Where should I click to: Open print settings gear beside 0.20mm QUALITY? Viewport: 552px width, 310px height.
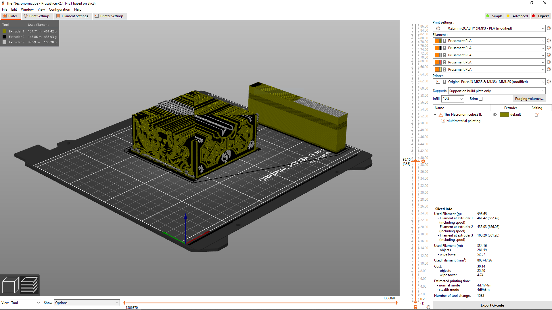pos(549,28)
